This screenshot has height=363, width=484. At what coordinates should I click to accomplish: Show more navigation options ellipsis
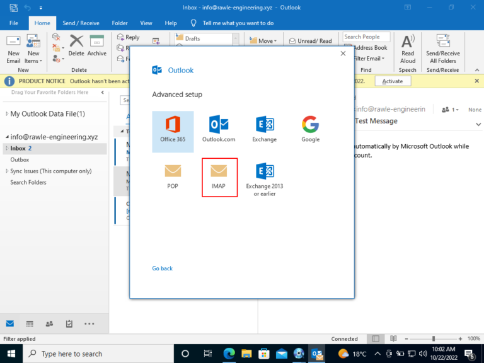(x=89, y=323)
